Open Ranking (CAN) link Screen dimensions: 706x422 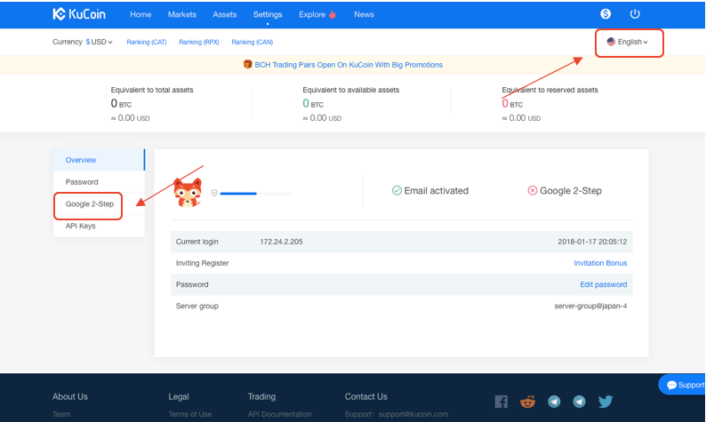pyautogui.click(x=253, y=42)
